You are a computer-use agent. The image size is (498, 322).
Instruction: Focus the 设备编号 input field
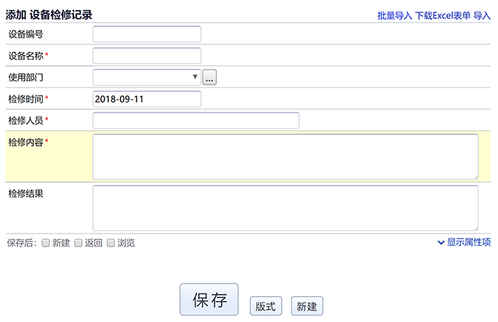click(147, 34)
